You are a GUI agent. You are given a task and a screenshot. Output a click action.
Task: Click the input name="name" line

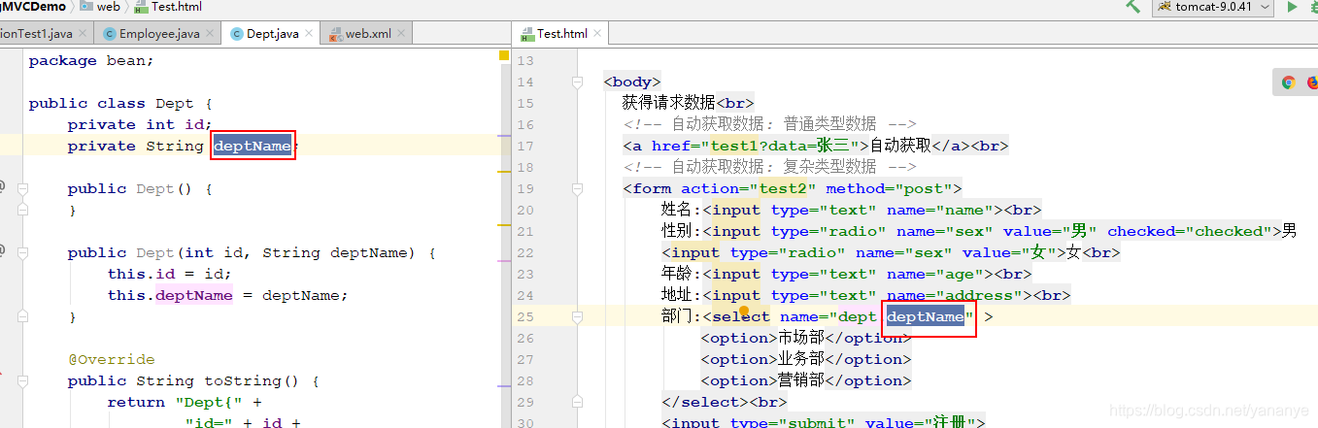[x=852, y=210]
